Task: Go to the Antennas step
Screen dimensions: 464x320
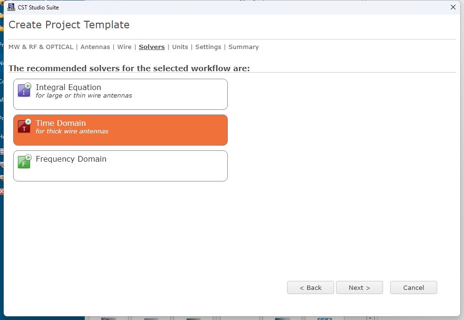Action: (x=95, y=47)
